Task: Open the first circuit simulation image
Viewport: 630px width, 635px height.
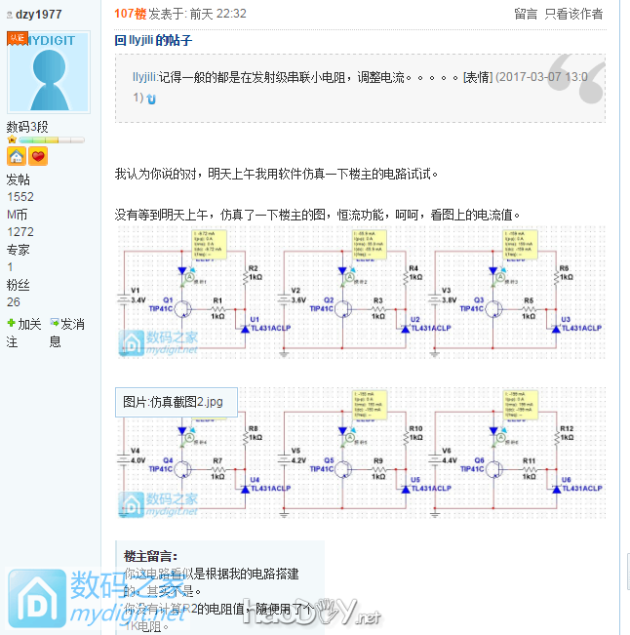Action: 360,293
